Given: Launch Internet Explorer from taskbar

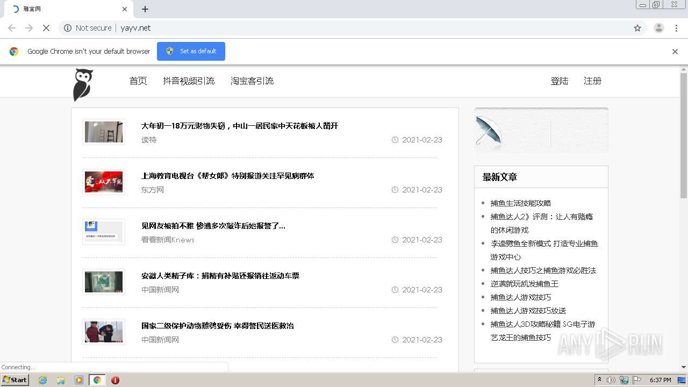Looking at the screenshot, I should click(x=42, y=380).
